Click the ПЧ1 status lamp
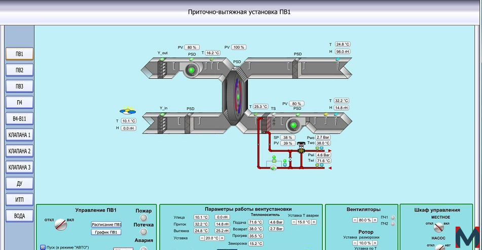 393,218
